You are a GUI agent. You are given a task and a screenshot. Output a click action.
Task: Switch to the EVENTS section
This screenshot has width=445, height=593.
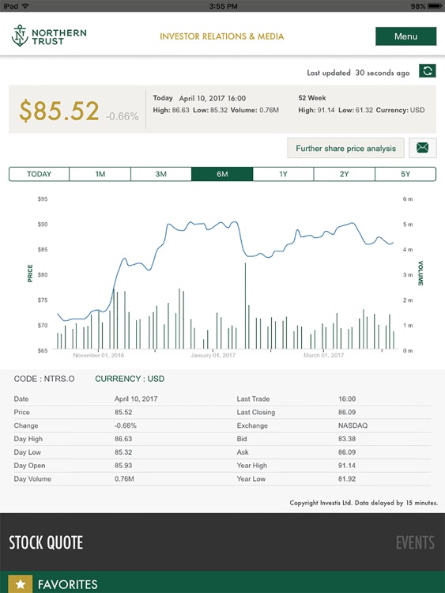pyautogui.click(x=415, y=542)
